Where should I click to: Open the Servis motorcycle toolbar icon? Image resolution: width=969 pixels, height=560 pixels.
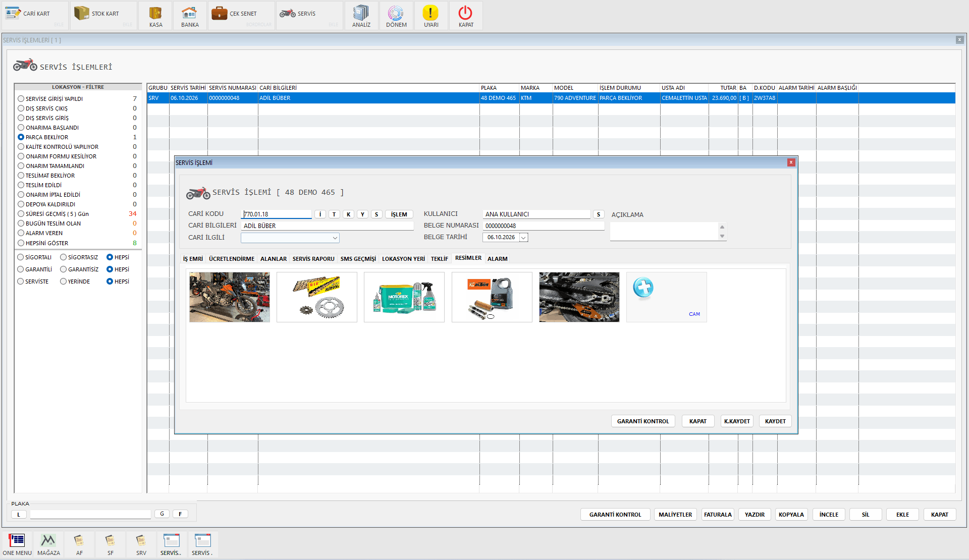[288, 13]
